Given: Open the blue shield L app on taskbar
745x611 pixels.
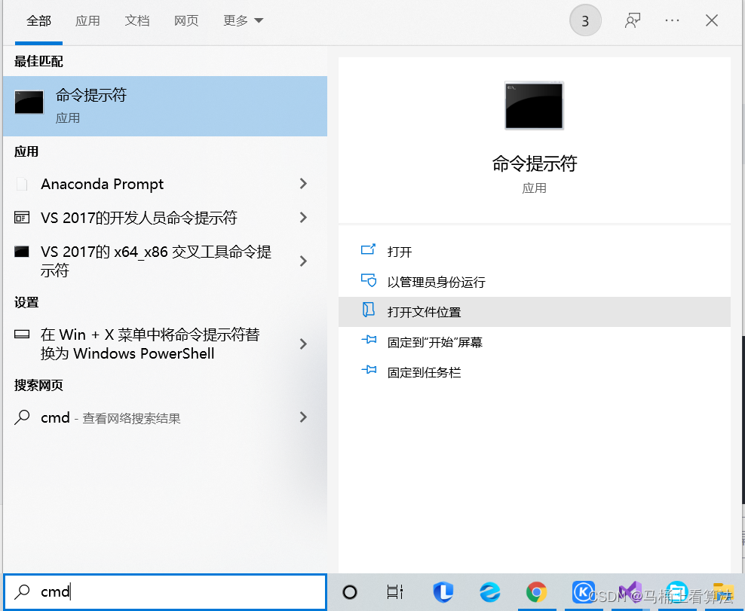Looking at the screenshot, I should [x=443, y=592].
